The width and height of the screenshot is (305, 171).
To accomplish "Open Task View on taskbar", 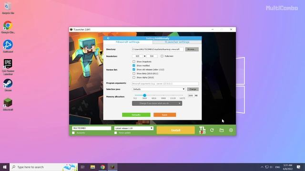I will (82, 167).
